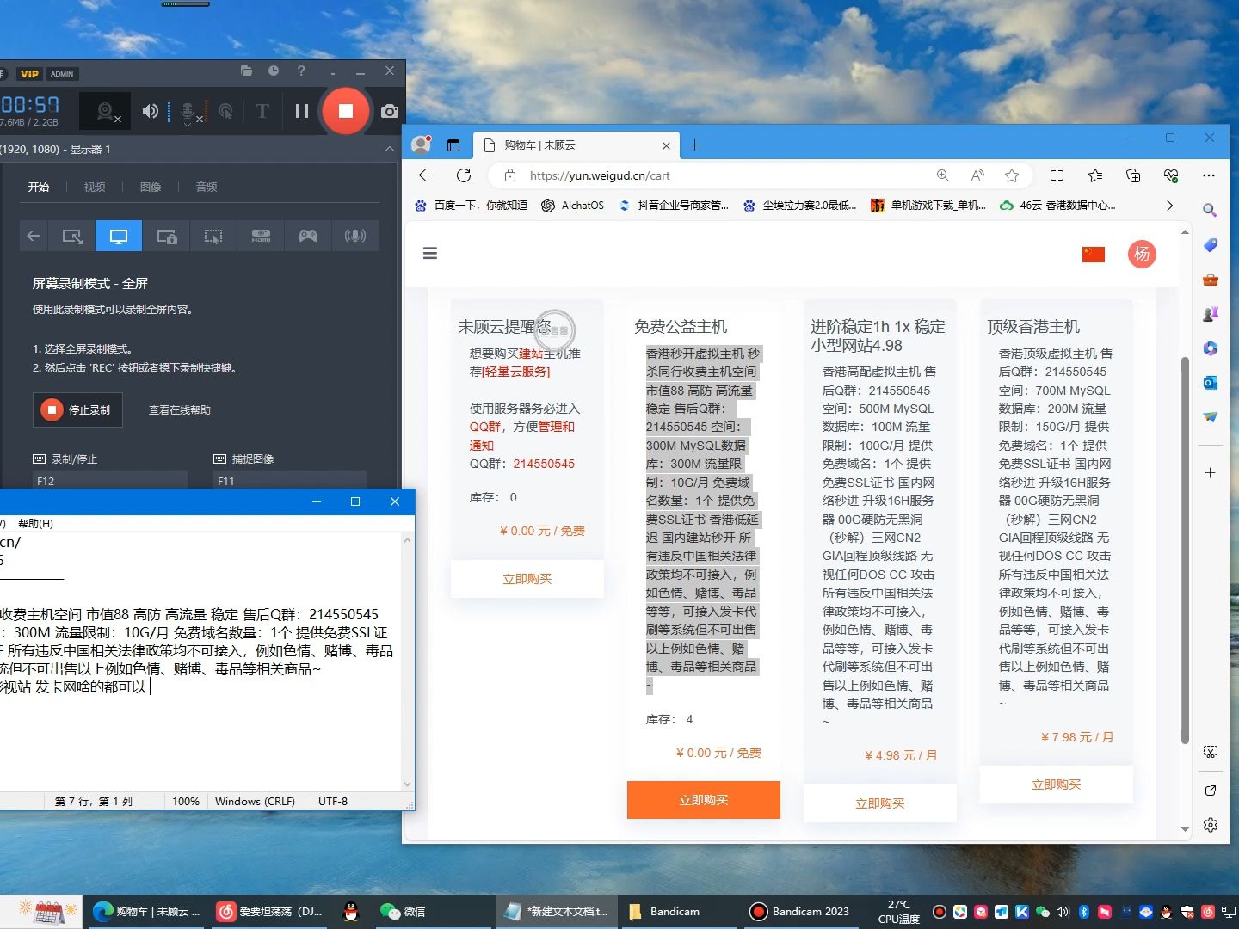Image resolution: width=1239 pixels, height=929 pixels.
Task: Click the mouse click effect icon in Bandicam
Action: click(x=225, y=111)
